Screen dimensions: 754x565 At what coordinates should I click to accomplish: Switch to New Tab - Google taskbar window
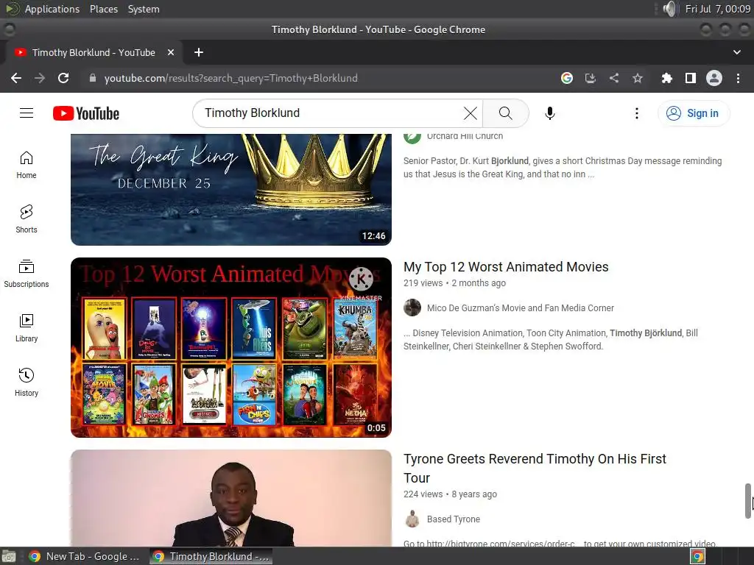coord(84,556)
